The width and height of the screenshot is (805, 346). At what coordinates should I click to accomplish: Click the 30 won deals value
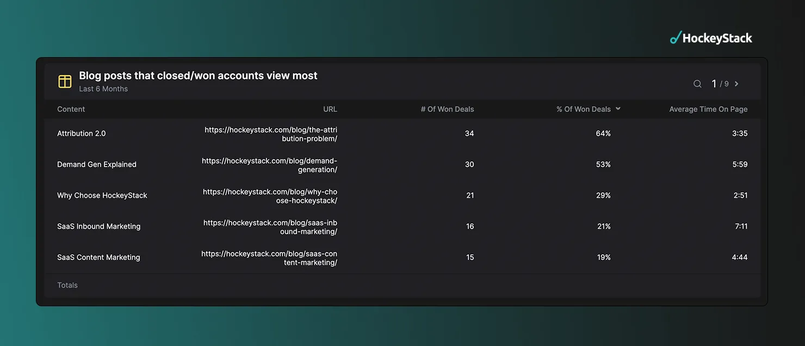[469, 164]
